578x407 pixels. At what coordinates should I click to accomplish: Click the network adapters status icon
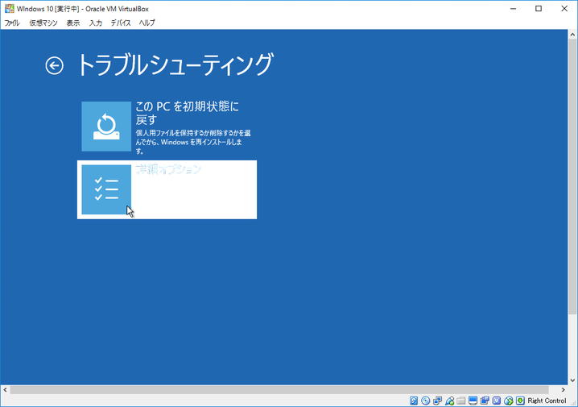point(438,401)
